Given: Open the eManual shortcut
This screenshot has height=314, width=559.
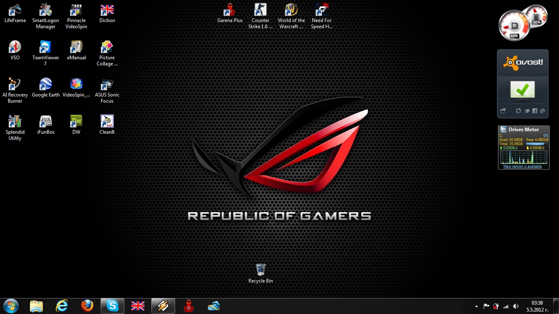Looking at the screenshot, I should 76,50.
